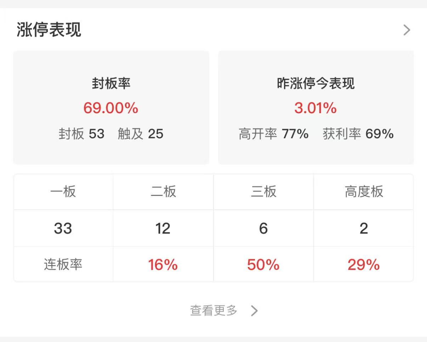
Task: Select the 封板率 card heading
Action: pos(111,83)
